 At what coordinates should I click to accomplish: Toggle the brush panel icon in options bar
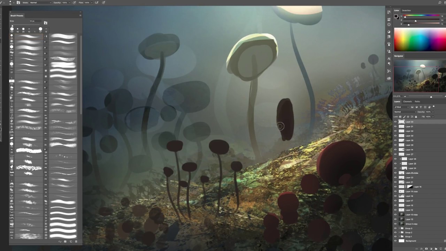point(18,2)
